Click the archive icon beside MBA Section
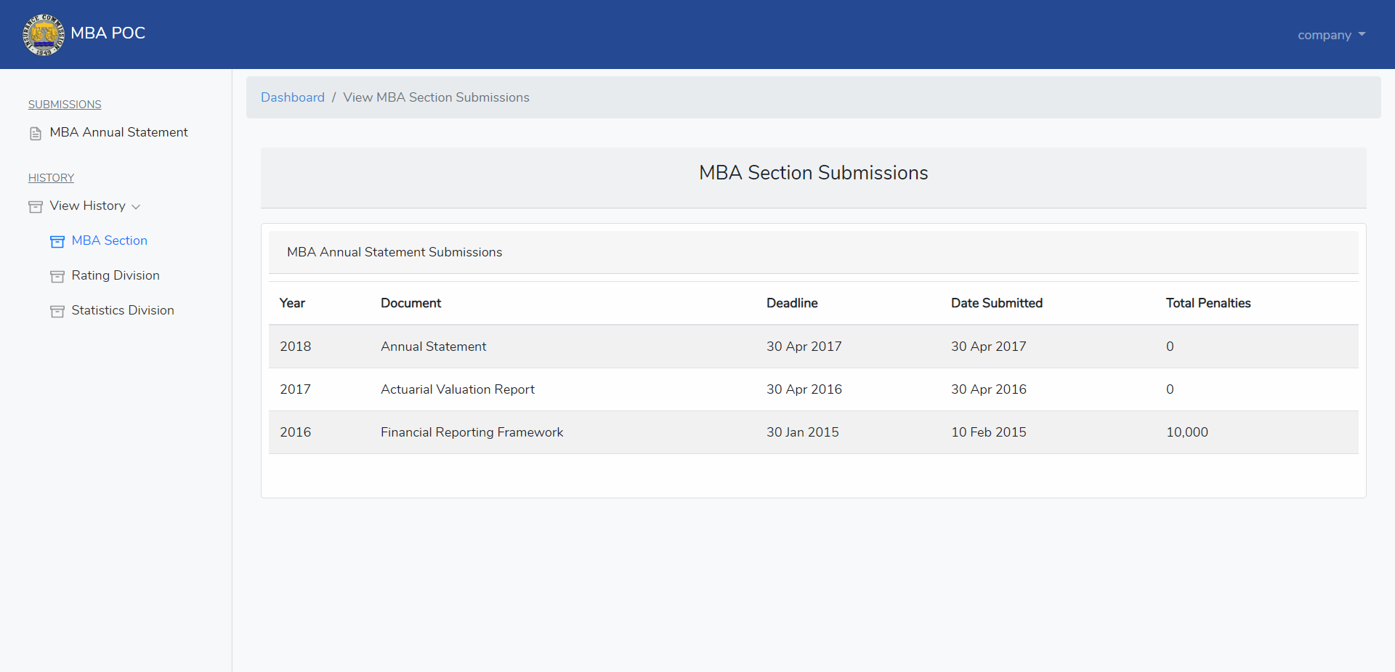 pyautogui.click(x=57, y=242)
